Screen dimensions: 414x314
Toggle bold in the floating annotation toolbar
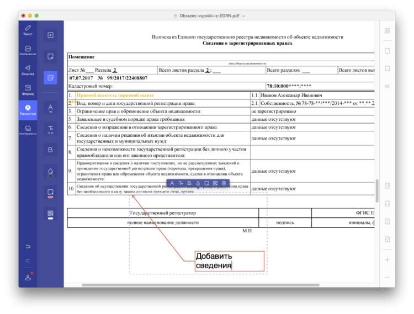click(x=189, y=183)
